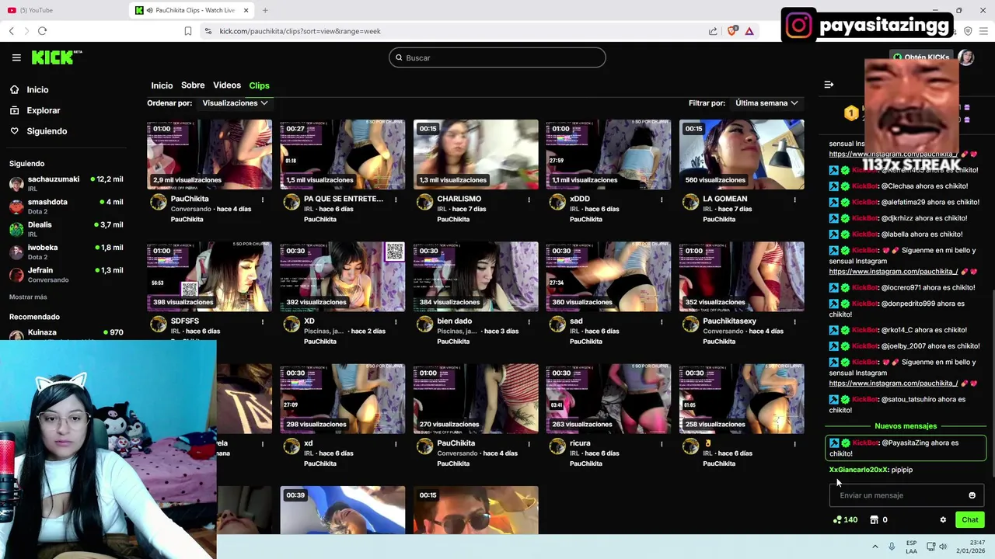The width and height of the screenshot is (995, 559).
Task: Open the Visualizaciones sort dropdown
Action: click(235, 103)
